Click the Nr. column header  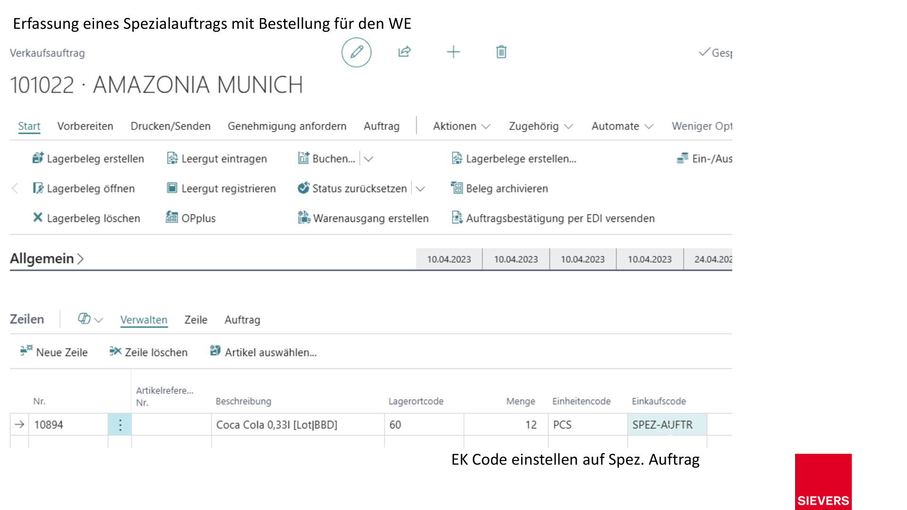click(39, 401)
